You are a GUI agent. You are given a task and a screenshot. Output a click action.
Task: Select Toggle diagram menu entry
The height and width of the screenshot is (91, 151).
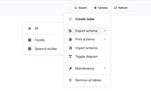[87, 56]
